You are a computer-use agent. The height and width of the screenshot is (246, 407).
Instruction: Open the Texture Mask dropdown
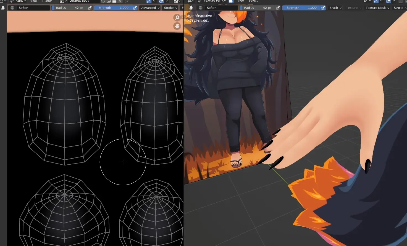(x=377, y=8)
